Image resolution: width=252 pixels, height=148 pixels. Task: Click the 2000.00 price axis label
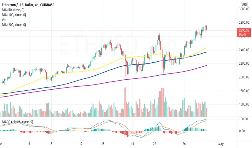(244, 77)
